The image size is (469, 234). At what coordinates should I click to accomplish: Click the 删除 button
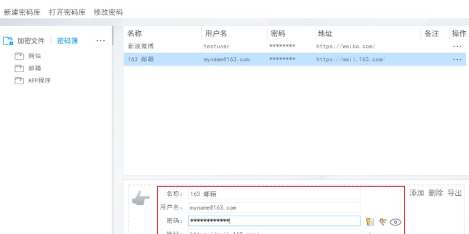click(x=436, y=193)
